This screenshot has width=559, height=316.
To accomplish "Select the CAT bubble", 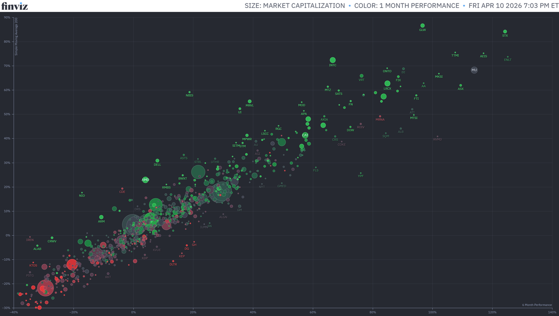I will click(305, 135).
